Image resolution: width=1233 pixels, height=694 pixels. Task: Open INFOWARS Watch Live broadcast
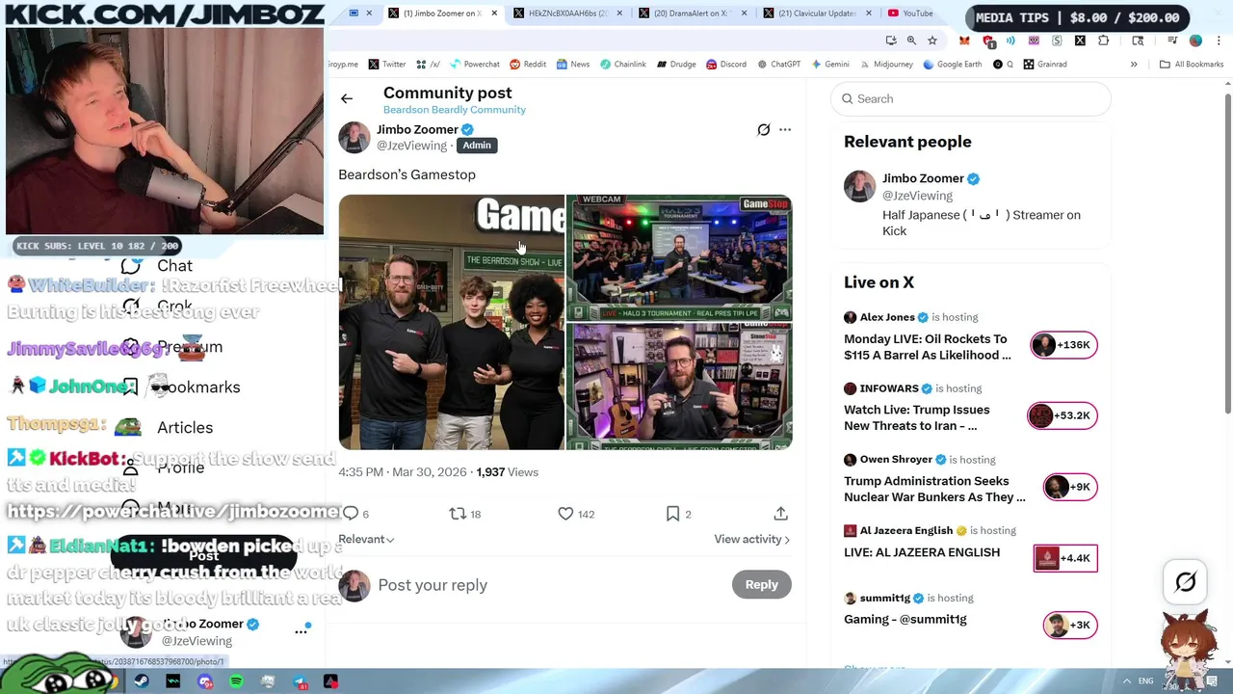970,408
